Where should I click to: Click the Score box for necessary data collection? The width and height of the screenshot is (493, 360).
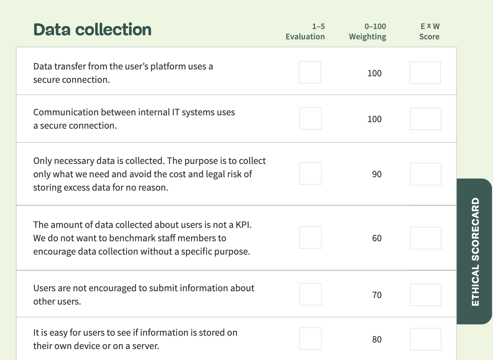click(426, 173)
